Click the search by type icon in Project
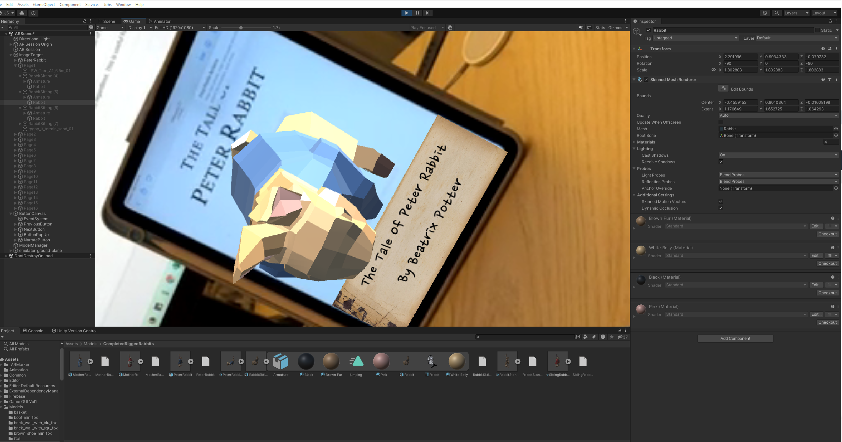This screenshot has width=842, height=442. point(585,337)
